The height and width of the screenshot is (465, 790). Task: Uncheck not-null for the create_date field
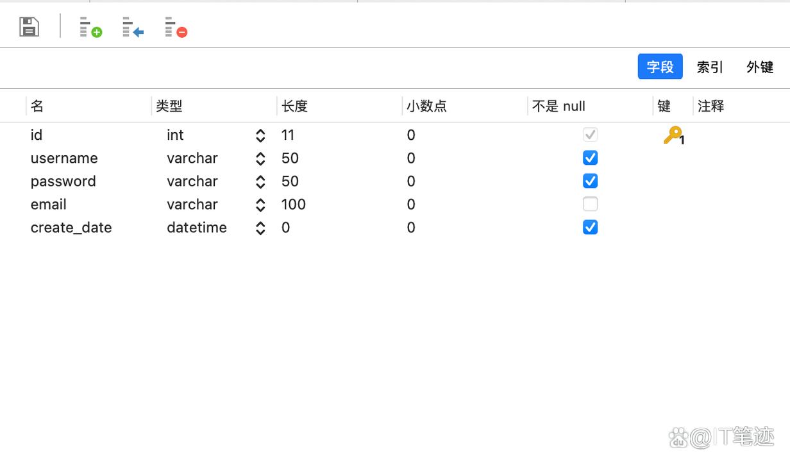coord(590,227)
